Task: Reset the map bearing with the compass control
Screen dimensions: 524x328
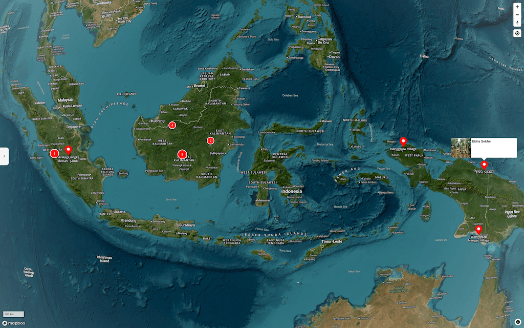Action: point(517,23)
